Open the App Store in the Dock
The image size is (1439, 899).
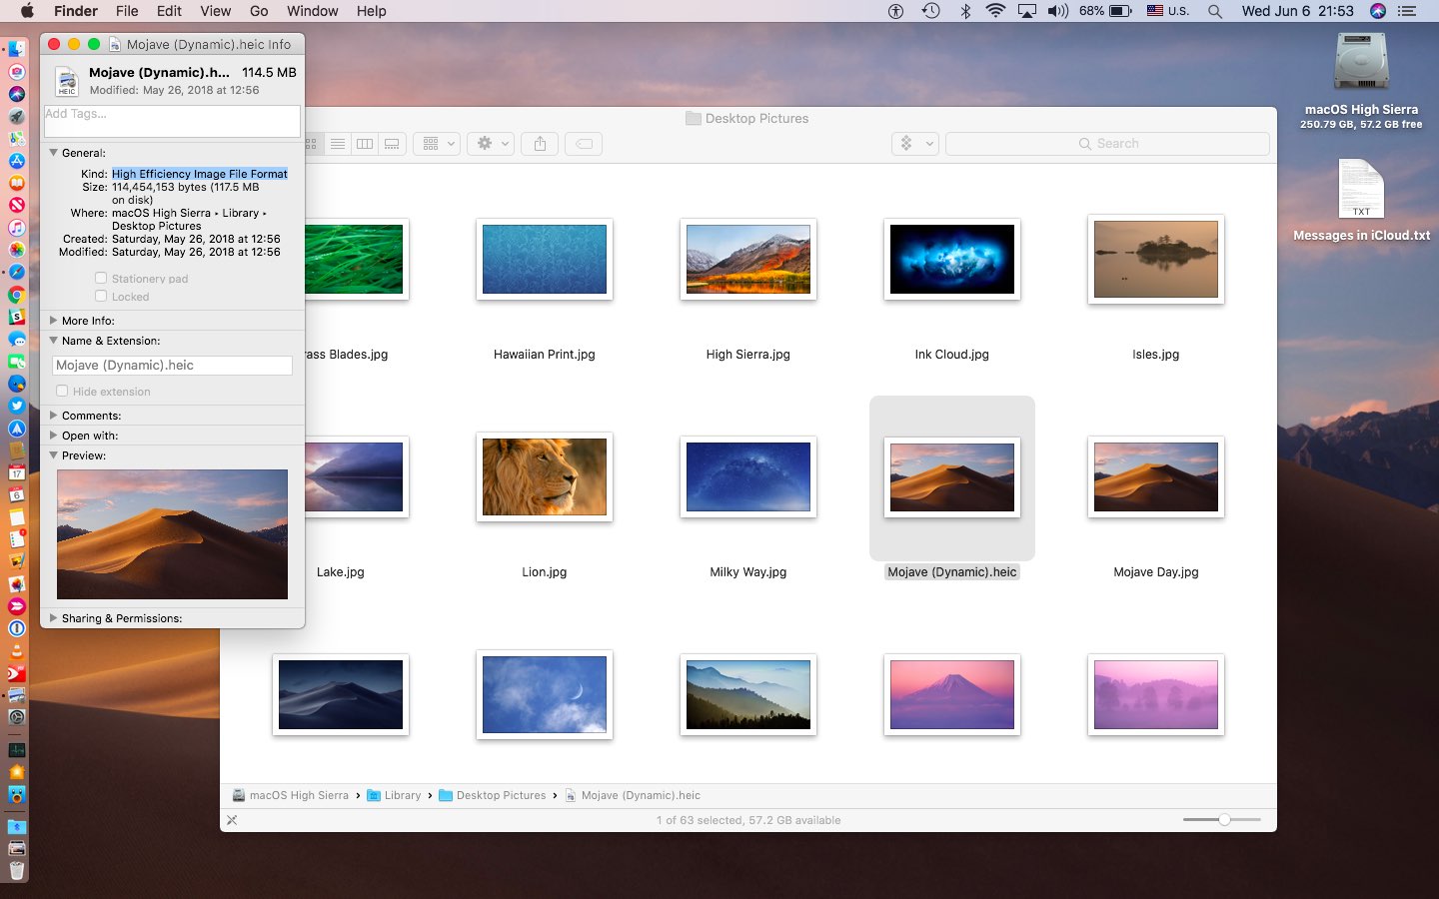[17, 160]
